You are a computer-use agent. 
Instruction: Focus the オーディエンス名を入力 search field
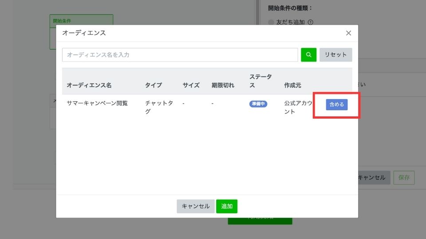(180, 55)
